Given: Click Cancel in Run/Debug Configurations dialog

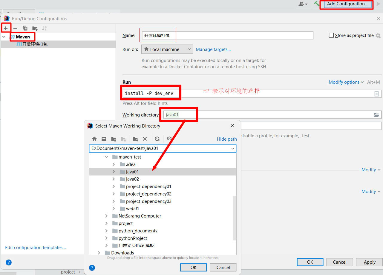Looking at the screenshot, I should [340, 262].
